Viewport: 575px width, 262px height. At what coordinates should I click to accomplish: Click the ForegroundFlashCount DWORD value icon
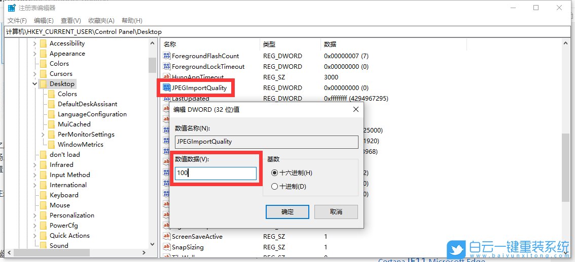point(167,56)
